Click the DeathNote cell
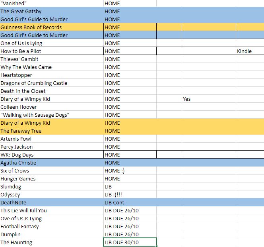Screen dimensions: 264x247 click(52, 202)
